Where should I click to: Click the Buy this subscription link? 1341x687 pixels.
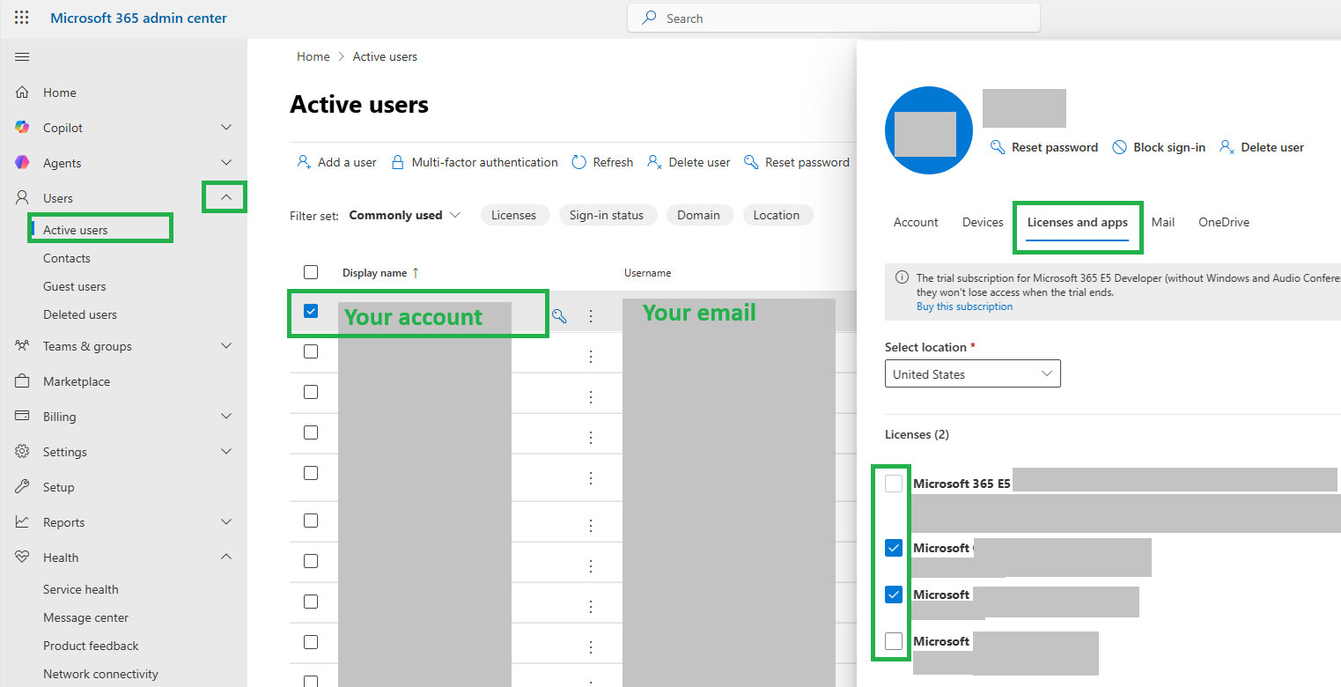[964, 307]
